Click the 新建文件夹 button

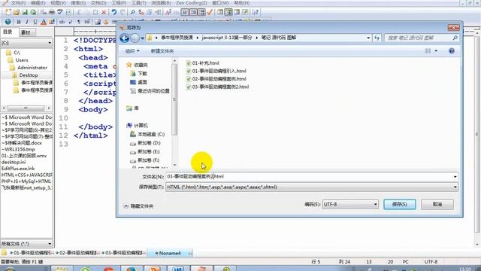click(x=162, y=51)
